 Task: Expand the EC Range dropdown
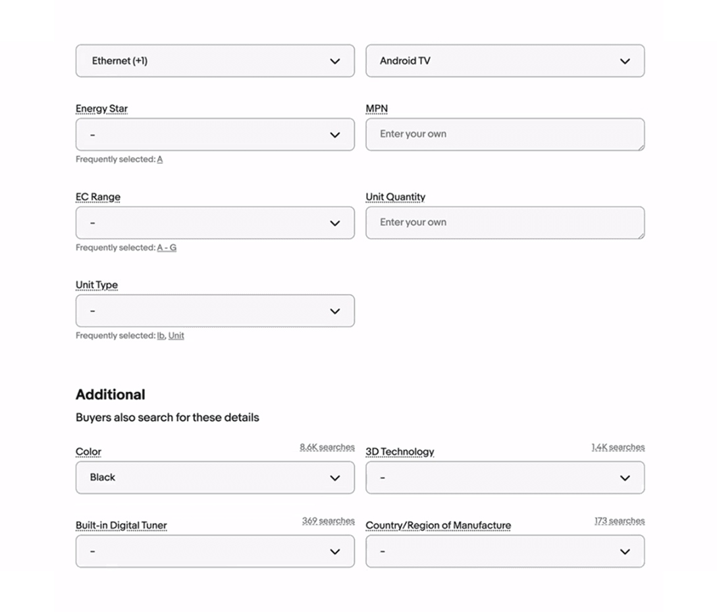[215, 222]
